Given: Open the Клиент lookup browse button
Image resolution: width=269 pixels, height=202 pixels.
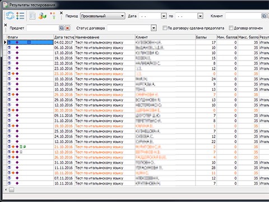Looking at the screenshot, I should (x=264, y=16).
